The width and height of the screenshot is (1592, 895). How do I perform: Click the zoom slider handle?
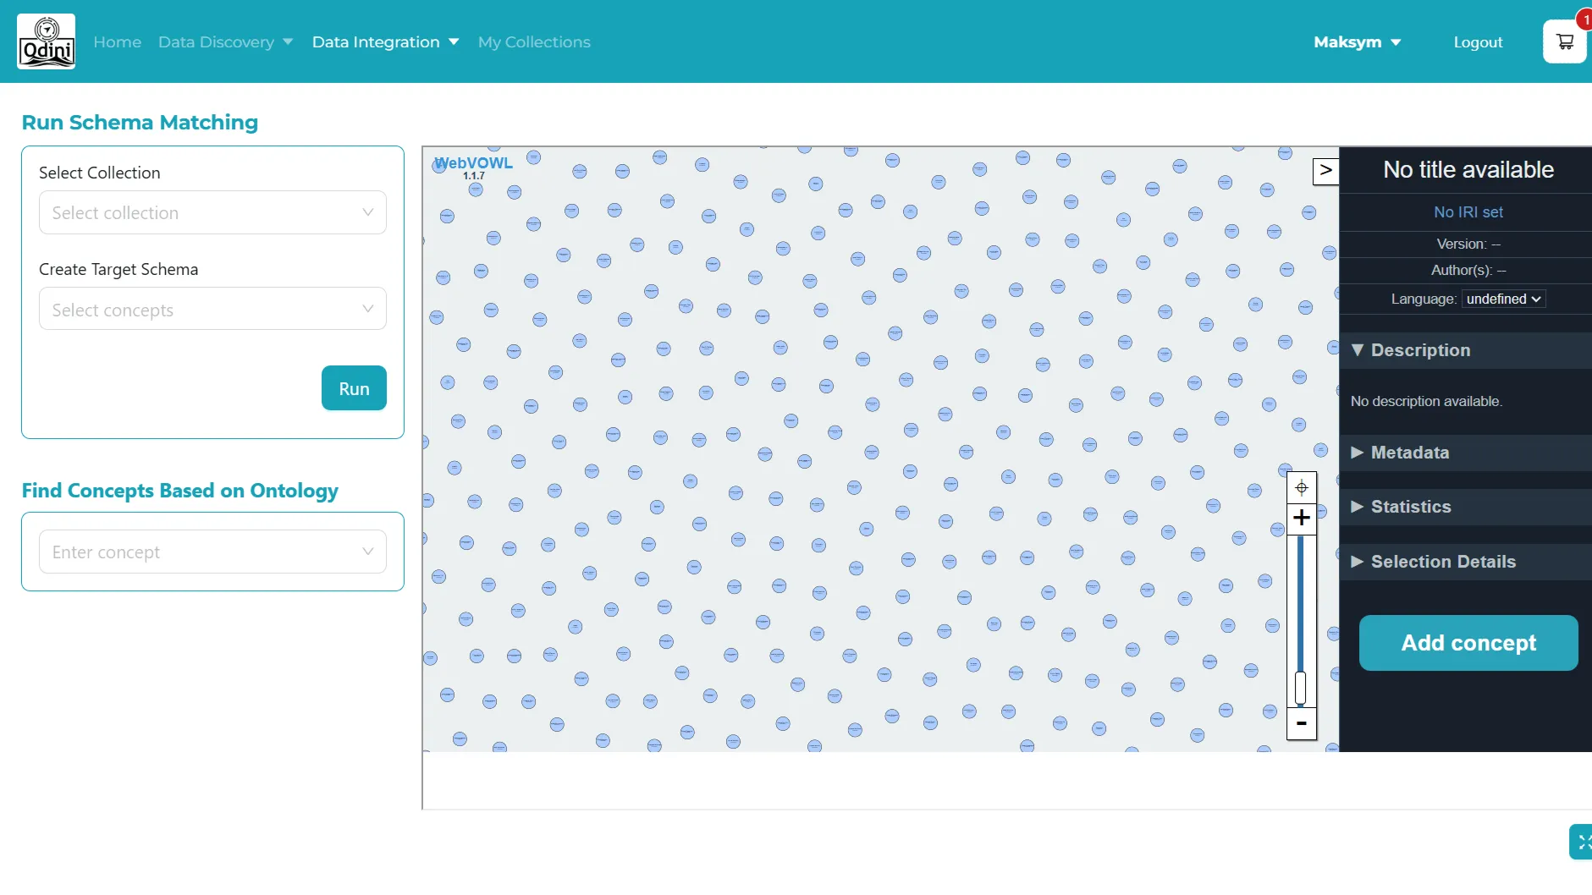pyautogui.click(x=1301, y=688)
